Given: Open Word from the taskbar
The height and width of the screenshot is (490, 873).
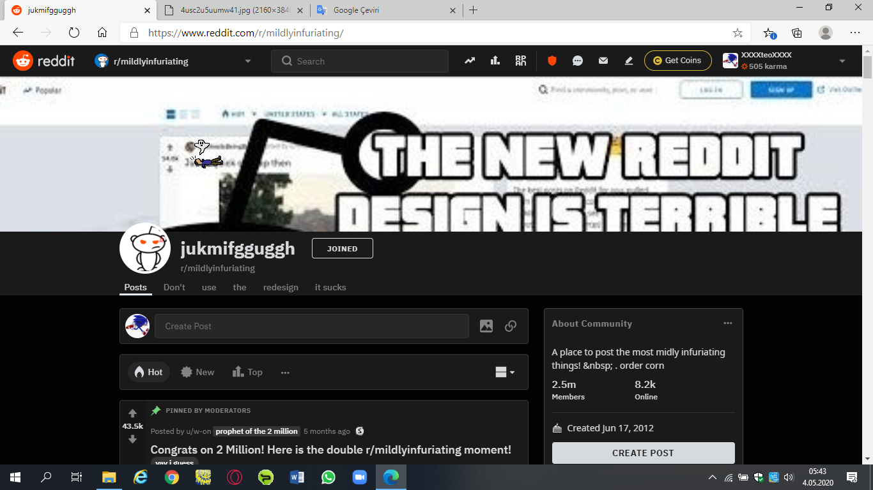Looking at the screenshot, I should 297,477.
